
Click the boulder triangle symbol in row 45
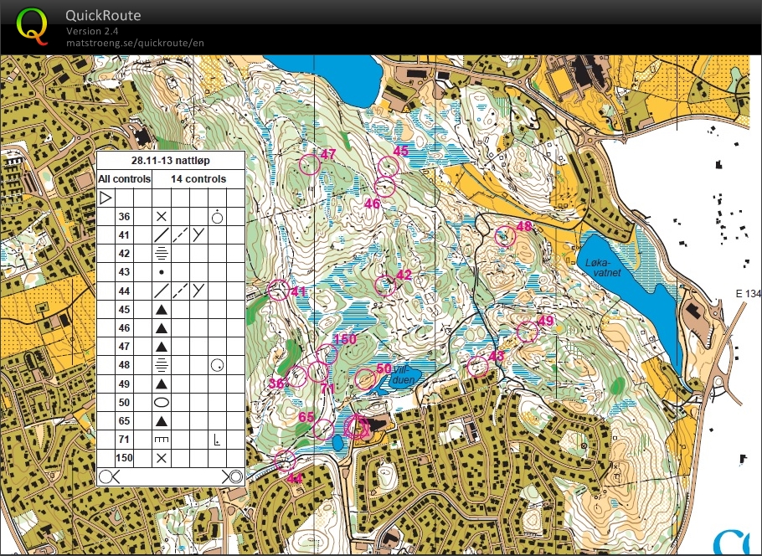click(x=161, y=310)
